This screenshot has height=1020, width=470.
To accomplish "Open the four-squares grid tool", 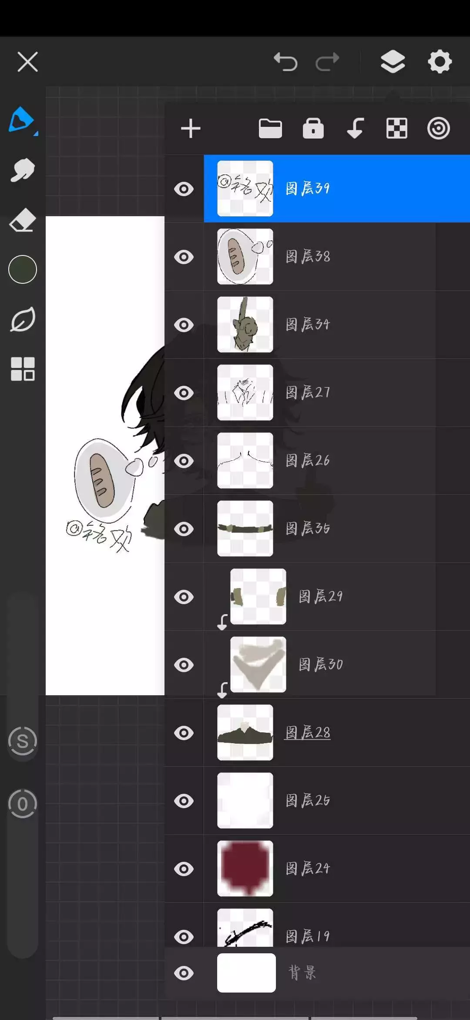I will [x=23, y=369].
